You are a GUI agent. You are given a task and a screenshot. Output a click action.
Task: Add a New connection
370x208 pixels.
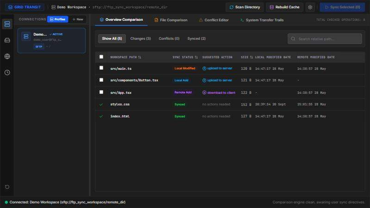(x=78, y=19)
